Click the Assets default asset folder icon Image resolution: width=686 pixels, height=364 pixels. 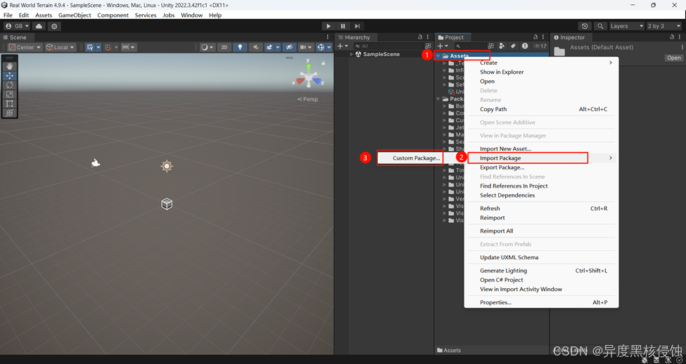[x=559, y=51]
